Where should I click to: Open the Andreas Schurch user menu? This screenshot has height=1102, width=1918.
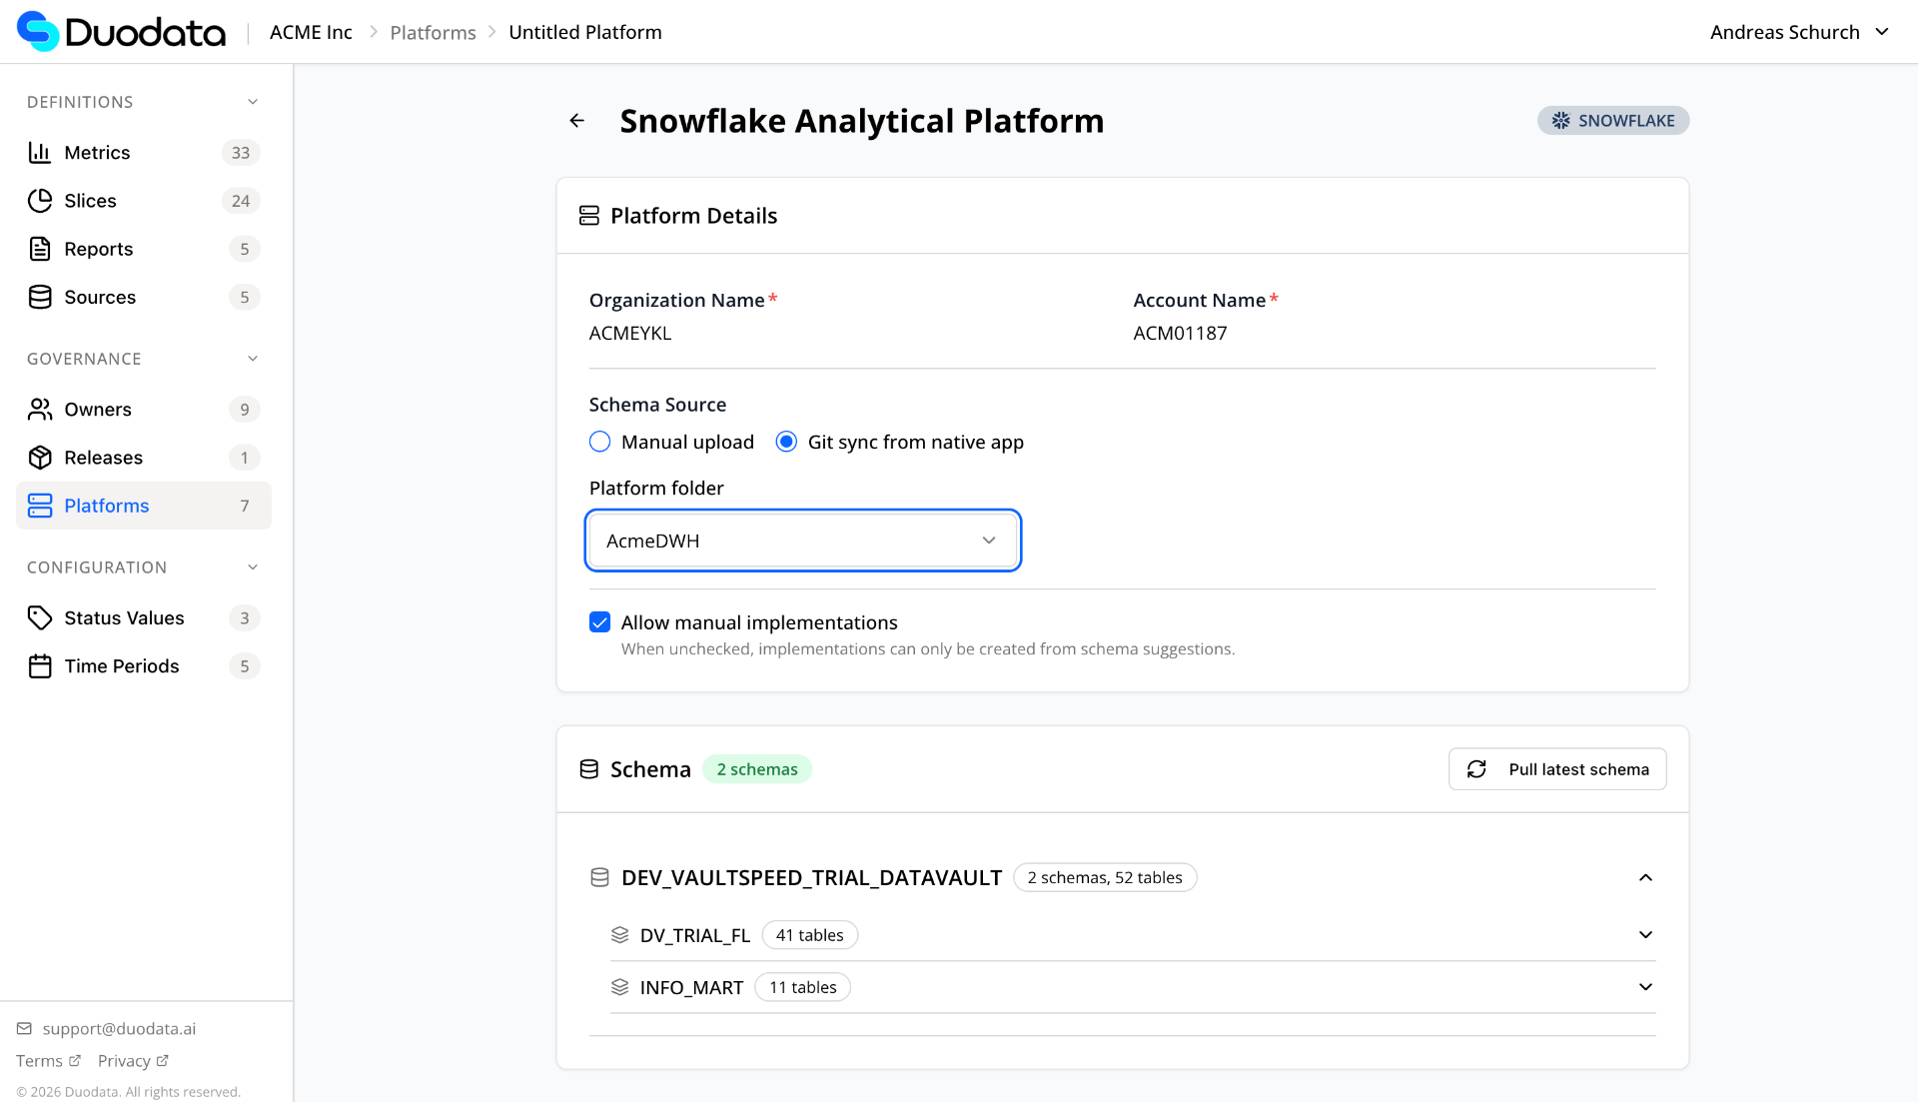pyautogui.click(x=1798, y=32)
